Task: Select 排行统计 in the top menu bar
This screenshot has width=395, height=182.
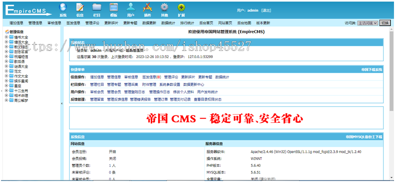Action: [187, 23]
